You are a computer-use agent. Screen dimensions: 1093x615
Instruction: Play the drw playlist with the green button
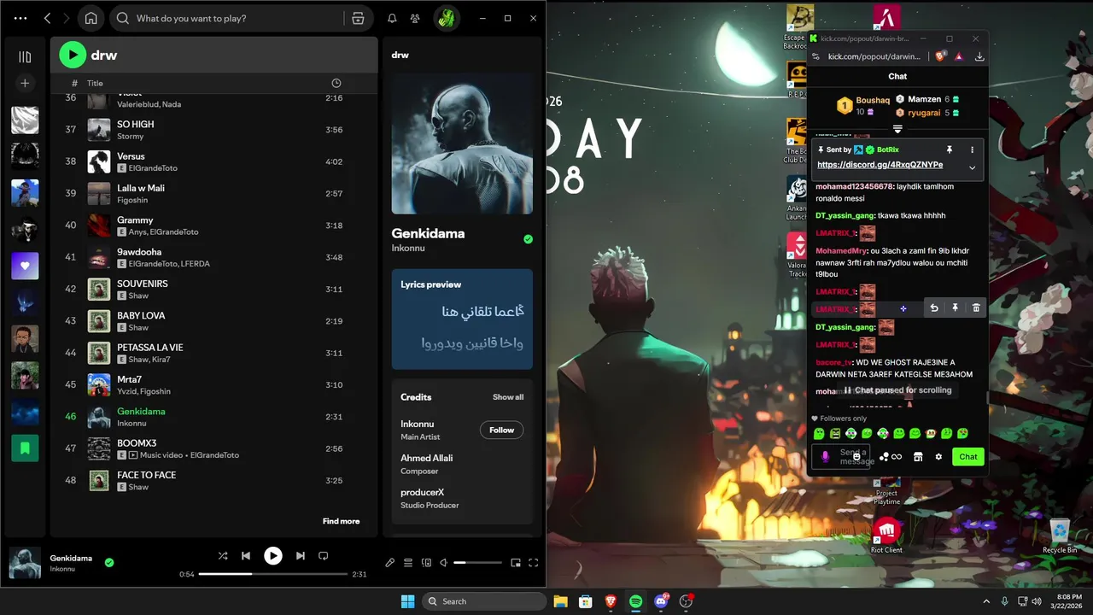[x=73, y=55]
